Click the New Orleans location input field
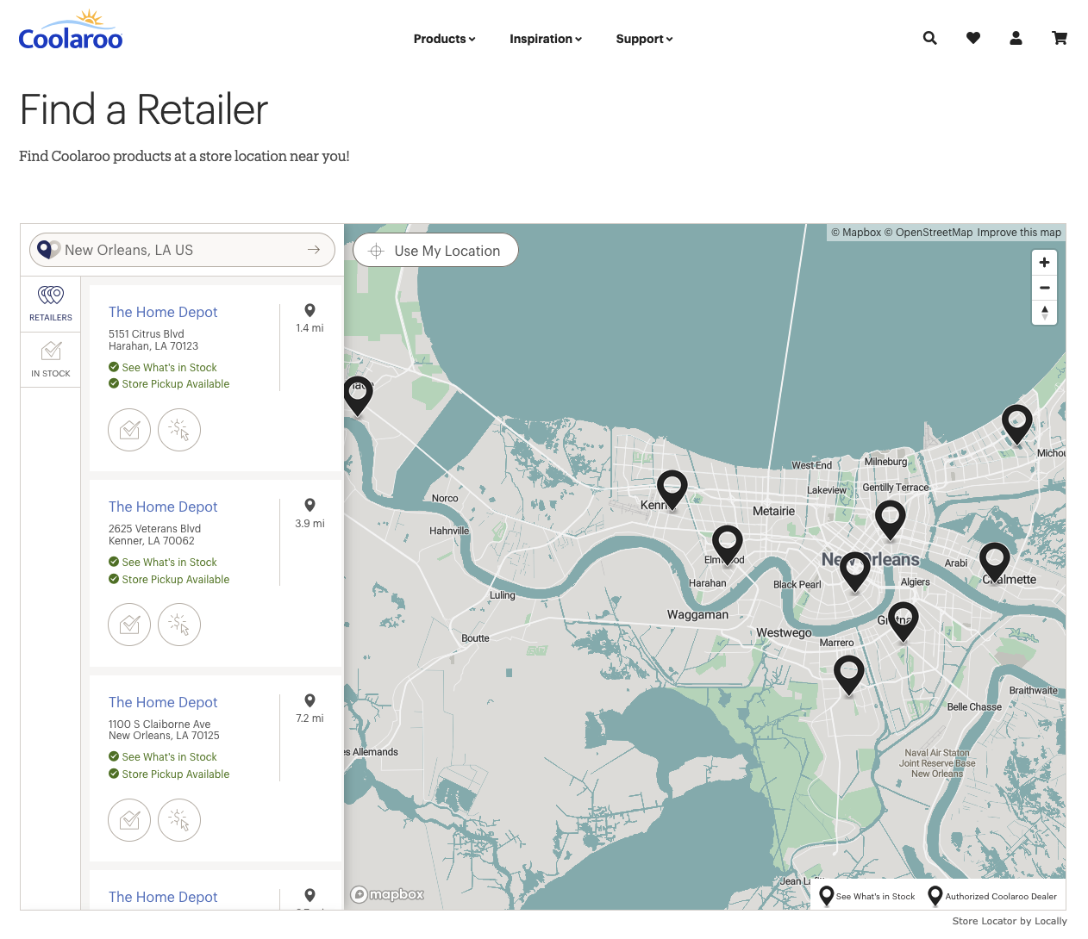 (x=182, y=250)
